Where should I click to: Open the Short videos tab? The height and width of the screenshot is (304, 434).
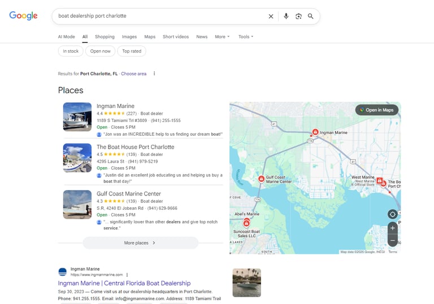click(176, 37)
